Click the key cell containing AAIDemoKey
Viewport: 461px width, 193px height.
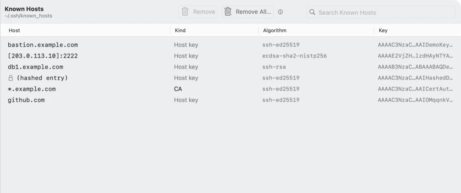pos(416,45)
